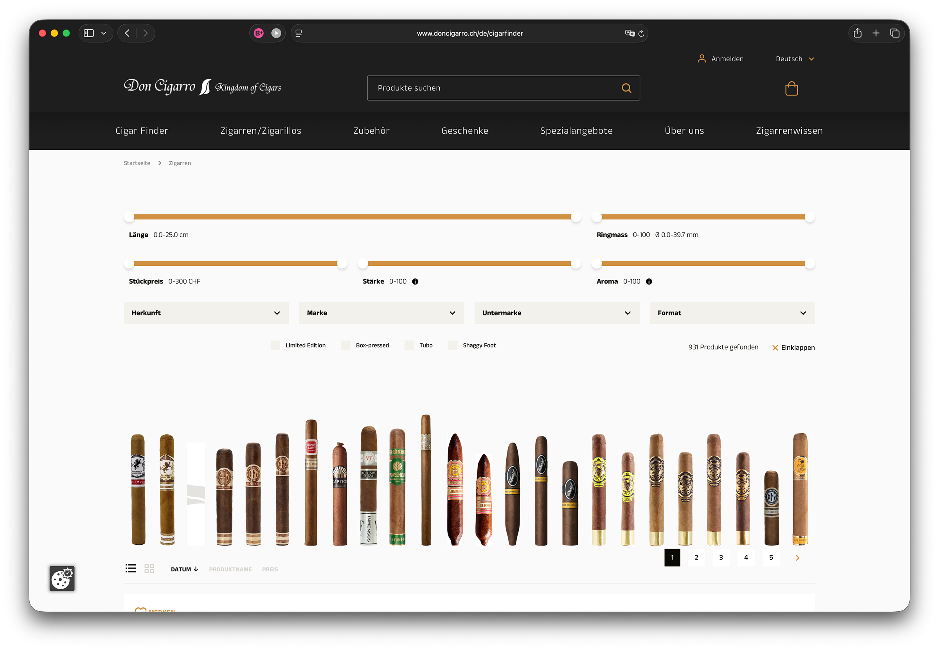The image size is (939, 650).
Task: Go to page 5 of results
Action: (x=771, y=558)
